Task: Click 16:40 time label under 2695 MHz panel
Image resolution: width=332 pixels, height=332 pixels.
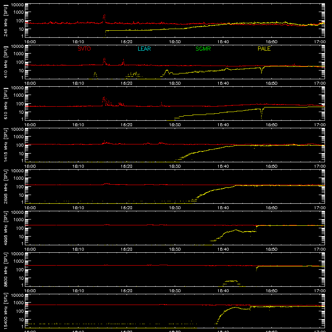Action: pos(223,208)
